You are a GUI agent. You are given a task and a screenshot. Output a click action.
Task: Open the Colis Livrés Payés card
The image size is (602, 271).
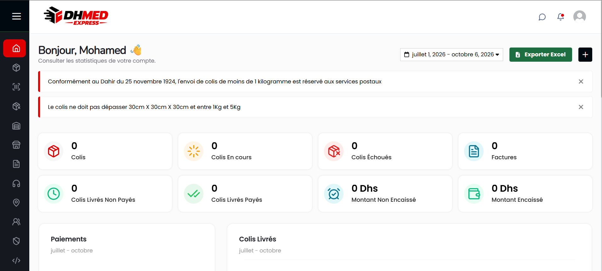pyautogui.click(x=245, y=194)
